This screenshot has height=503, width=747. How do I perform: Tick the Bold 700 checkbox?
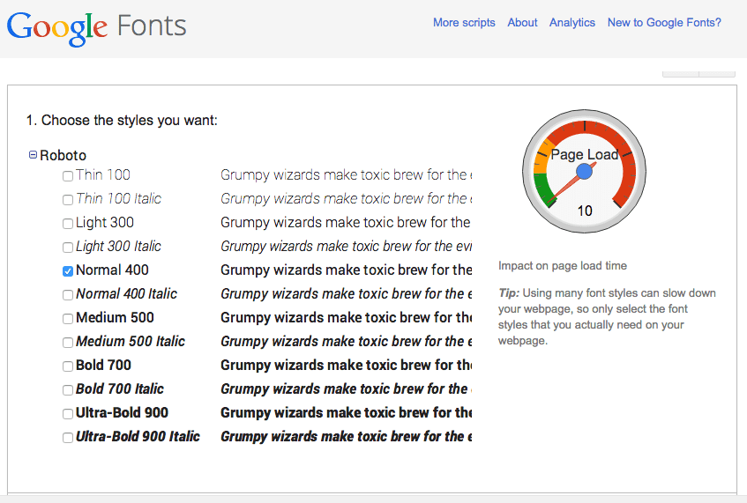(x=68, y=366)
